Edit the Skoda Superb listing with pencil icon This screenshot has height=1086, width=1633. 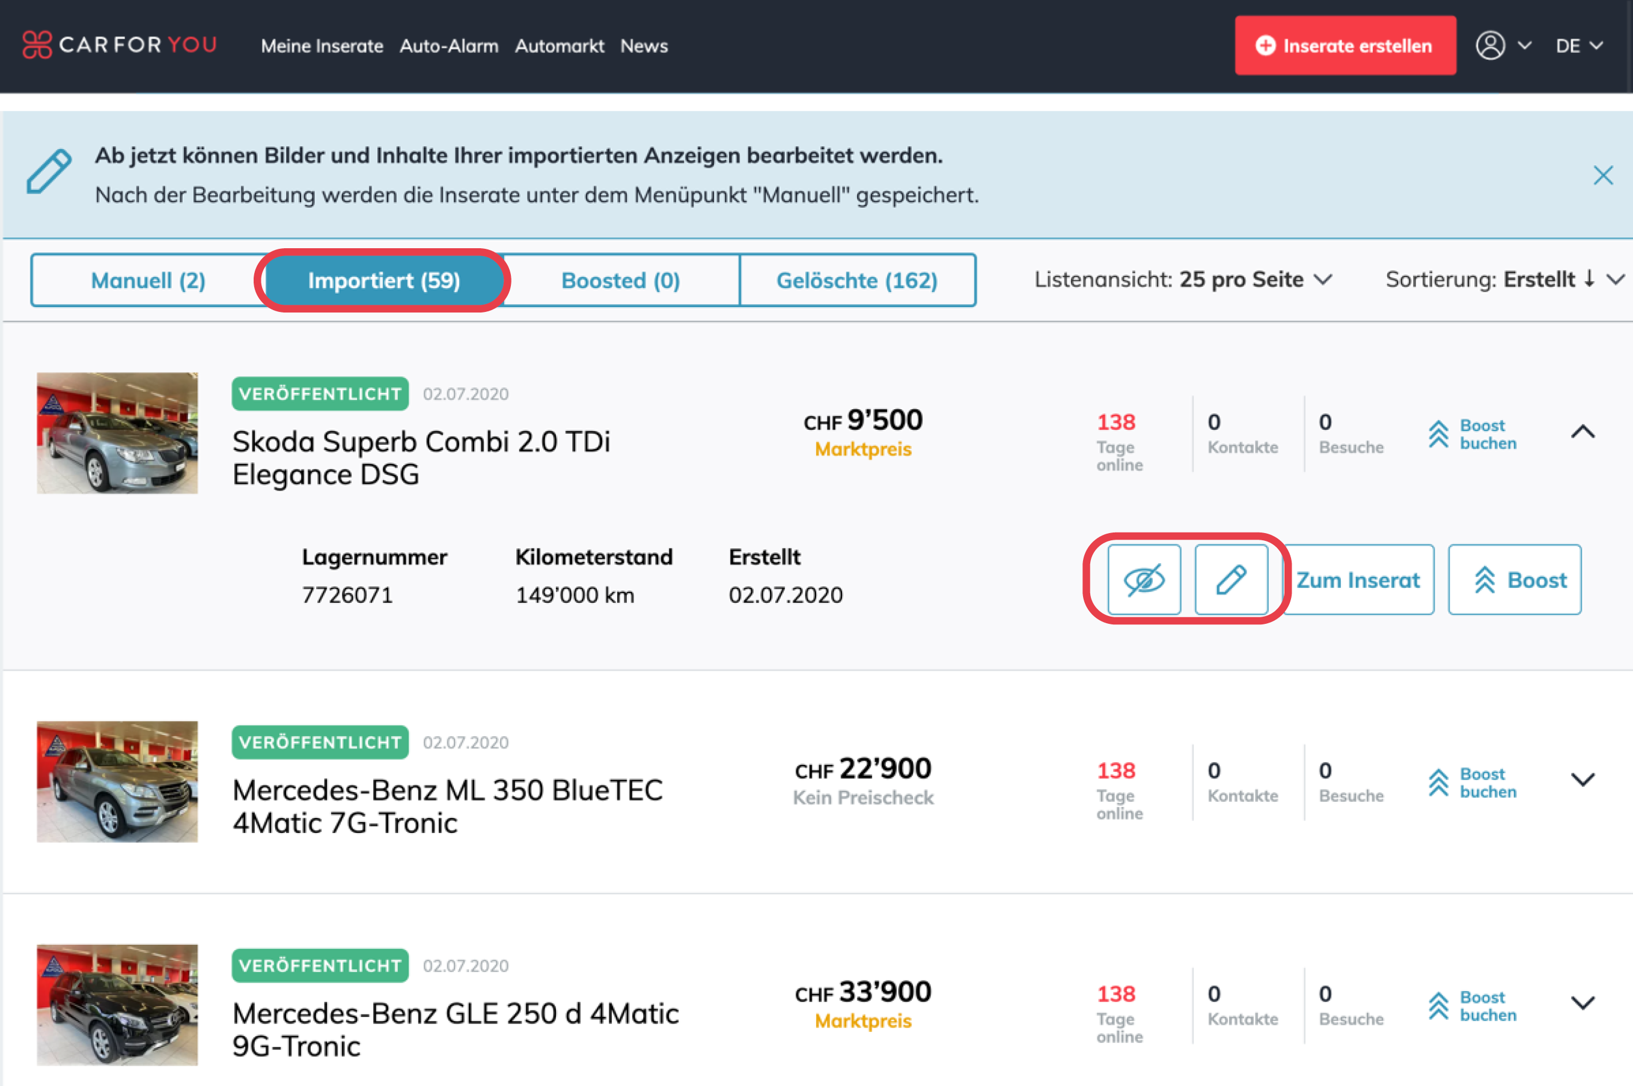1232,580
